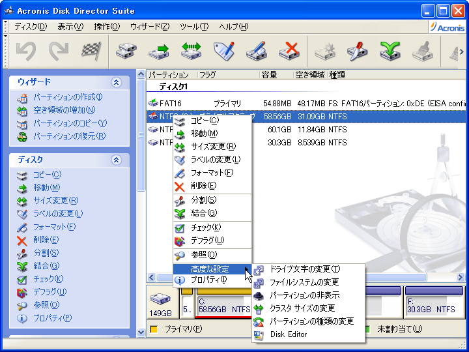Click the Change label tag toolbar icon
Screen dimensions: 469x352
(224, 51)
